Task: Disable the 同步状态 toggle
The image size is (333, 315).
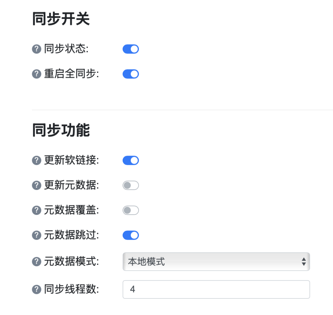Action: (x=131, y=49)
